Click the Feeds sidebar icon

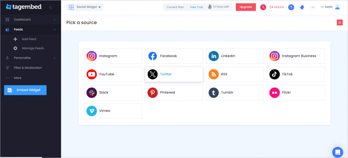(7, 29)
